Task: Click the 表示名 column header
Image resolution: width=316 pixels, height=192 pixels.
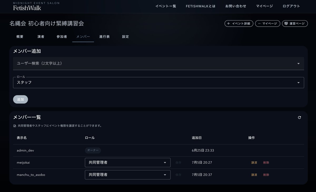Action: [x=22, y=138]
